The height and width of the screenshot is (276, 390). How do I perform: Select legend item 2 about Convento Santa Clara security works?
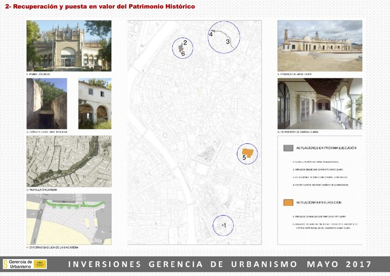[x=317, y=169]
